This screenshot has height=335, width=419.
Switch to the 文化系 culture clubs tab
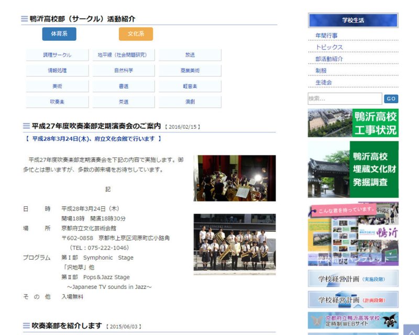click(136, 34)
